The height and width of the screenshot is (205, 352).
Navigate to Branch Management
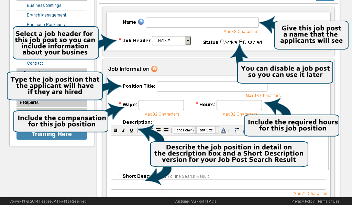coord(46,15)
